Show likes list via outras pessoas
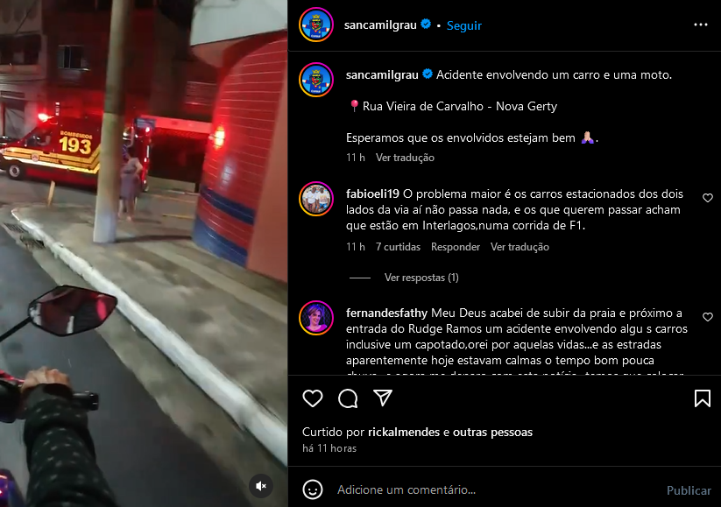721x507 pixels. 492,432
